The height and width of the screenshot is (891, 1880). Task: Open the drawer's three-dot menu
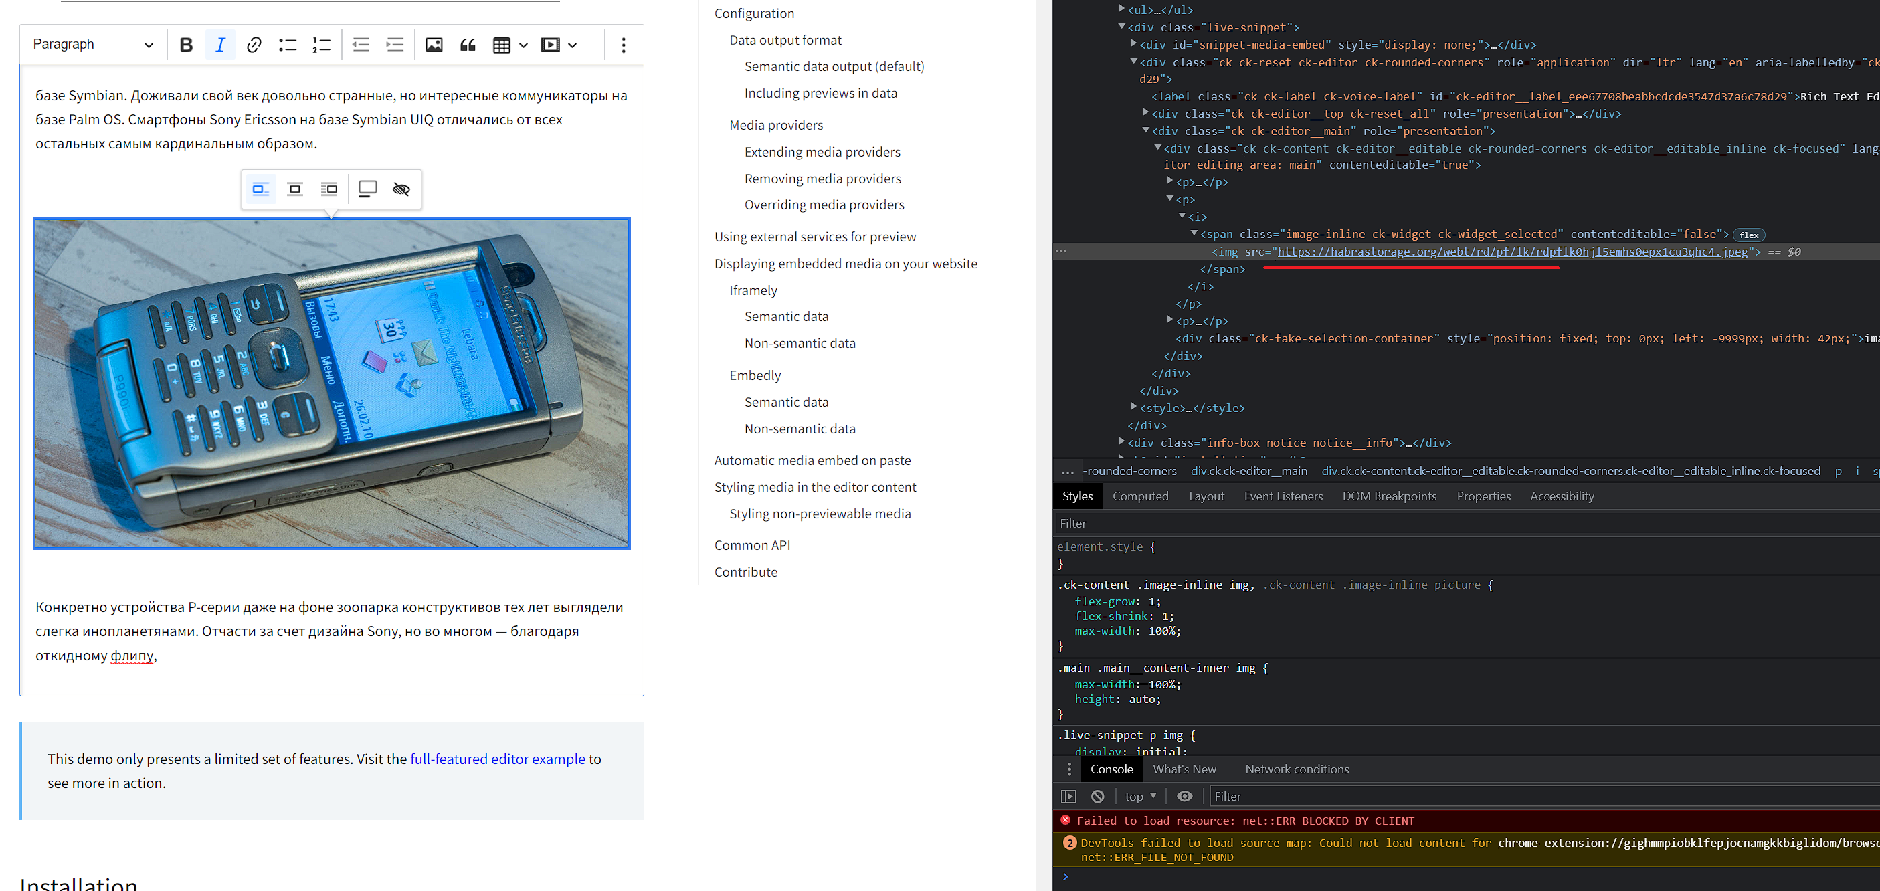click(x=1069, y=769)
